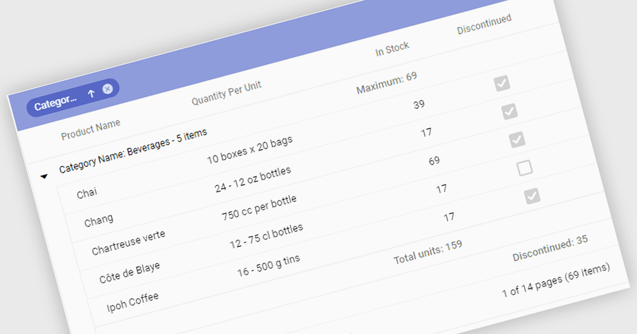
Task: Click the 'Category Name: Beverages' group row
Action: click(x=133, y=152)
